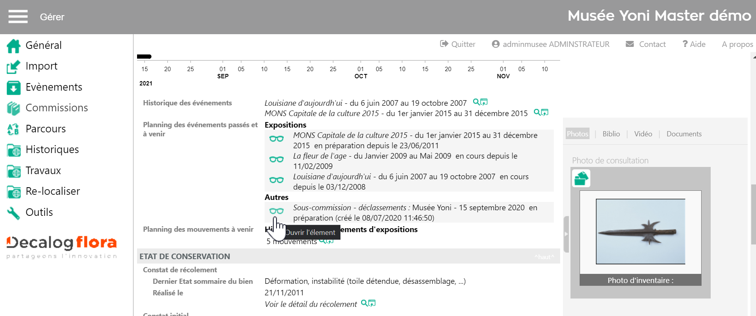Switch to the Biblio tab
The width and height of the screenshot is (756, 316).
point(611,134)
